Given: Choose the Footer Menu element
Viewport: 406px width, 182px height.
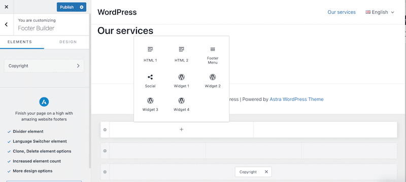Looking at the screenshot, I should (212, 55).
